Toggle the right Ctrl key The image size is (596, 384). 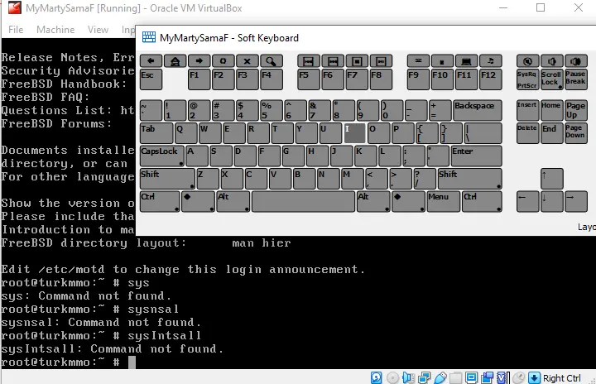pyautogui.click(x=482, y=201)
